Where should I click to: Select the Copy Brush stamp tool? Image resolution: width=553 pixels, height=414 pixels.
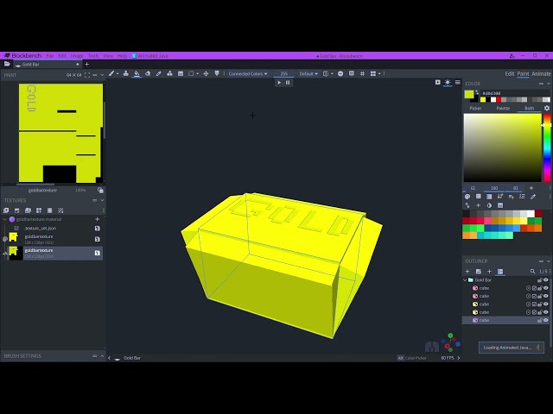pyautogui.click(x=126, y=73)
